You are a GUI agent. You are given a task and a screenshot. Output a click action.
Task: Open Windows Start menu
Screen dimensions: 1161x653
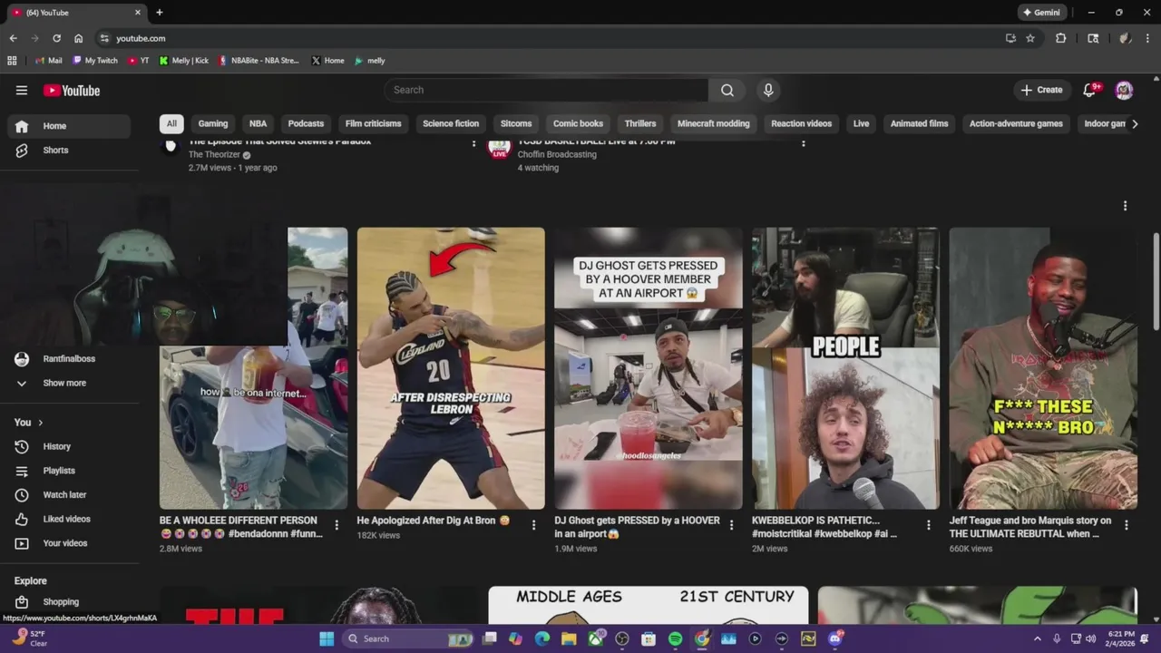pos(327,638)
